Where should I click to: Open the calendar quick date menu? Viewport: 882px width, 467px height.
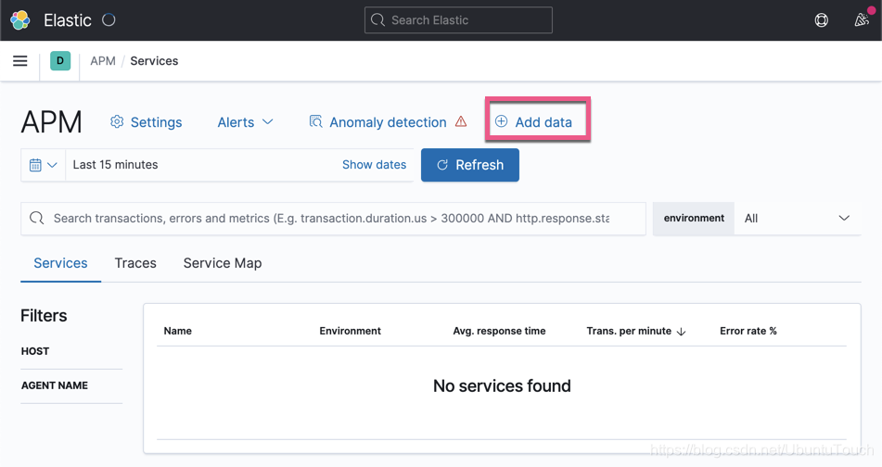44,165
